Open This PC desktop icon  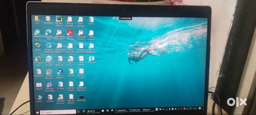coord(39,99)
